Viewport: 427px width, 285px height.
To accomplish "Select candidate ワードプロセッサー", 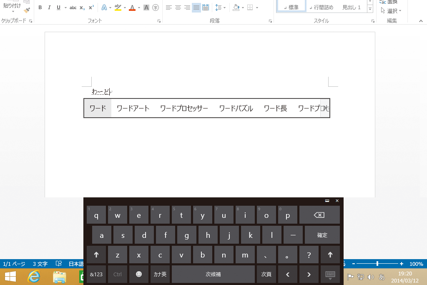I will (184, 108).
